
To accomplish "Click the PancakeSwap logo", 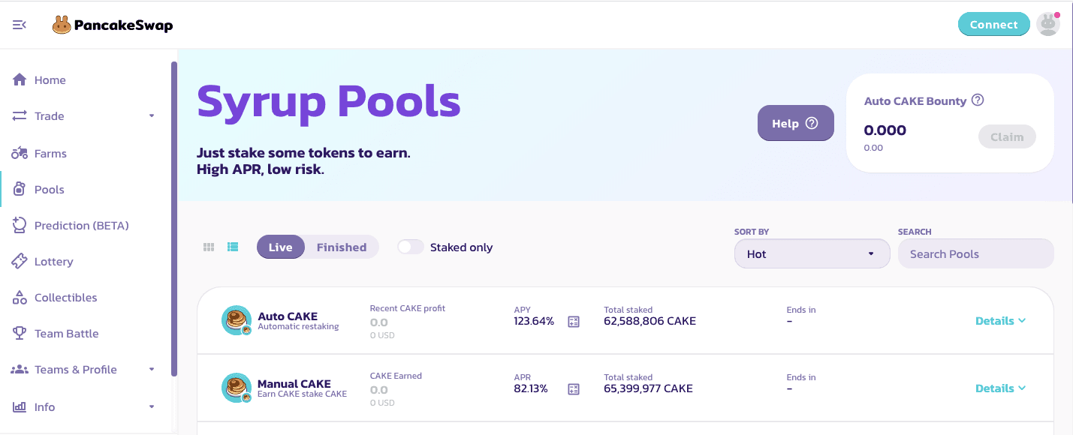I will click(113, 25).
